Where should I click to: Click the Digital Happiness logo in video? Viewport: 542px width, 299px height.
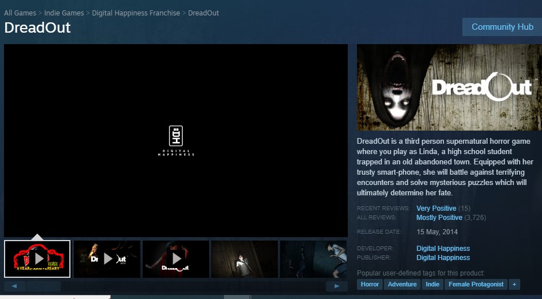click(176, 140)
